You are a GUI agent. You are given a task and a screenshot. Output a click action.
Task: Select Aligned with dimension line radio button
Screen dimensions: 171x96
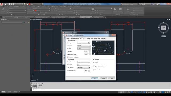[93, 66]
